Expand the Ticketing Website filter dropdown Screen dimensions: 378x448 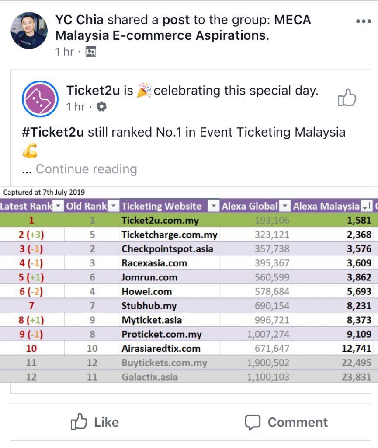(x=213, y=206)
